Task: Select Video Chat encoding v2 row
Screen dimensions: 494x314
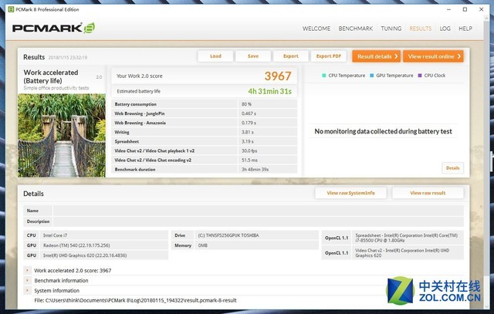Action: point(204,160)
